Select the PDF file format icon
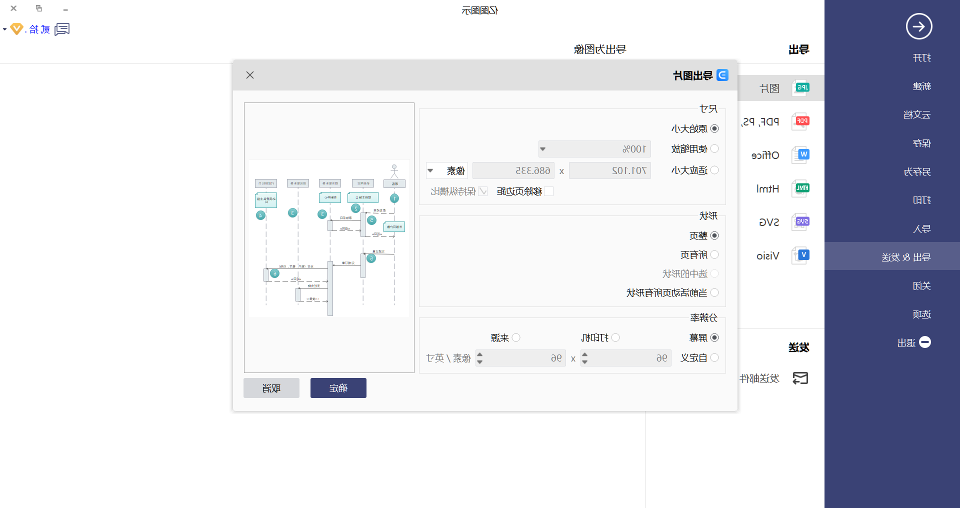The height and width of the screenshot is (508, 960). click(x=801, y=121)
